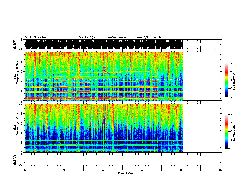Viewport: 248px width, 191px height.
Task: Click the ch.1 spectrogram panel
Action: click(x=104, y=76)
